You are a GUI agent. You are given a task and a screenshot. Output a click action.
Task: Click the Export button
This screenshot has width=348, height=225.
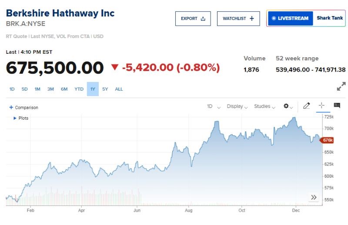point(193,19)
